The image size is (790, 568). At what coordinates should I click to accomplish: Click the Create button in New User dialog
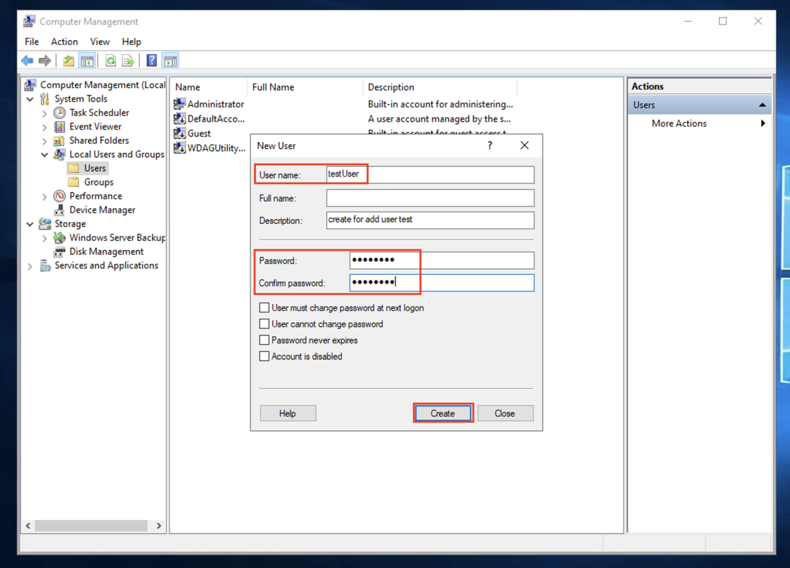click(x=443, y=413)
